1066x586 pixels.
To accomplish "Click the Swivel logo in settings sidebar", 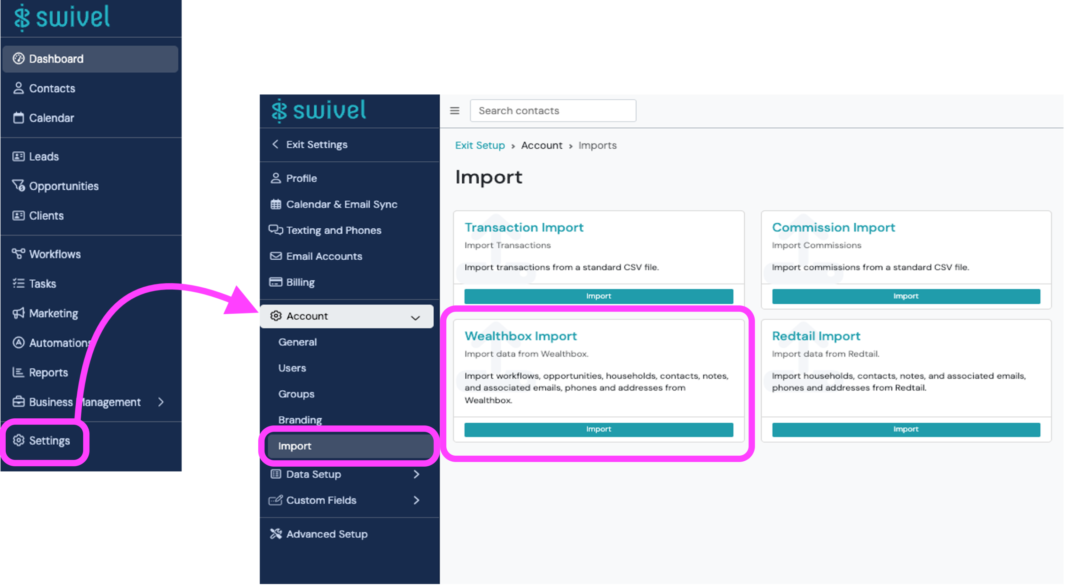I will [x=319, y=110].
